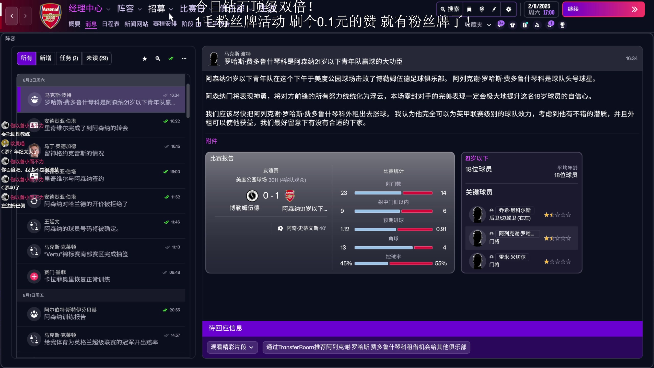Toggle the star favorites filter in inbox
The width and height of the screenshot is (654, 368).
pos(145,58)
